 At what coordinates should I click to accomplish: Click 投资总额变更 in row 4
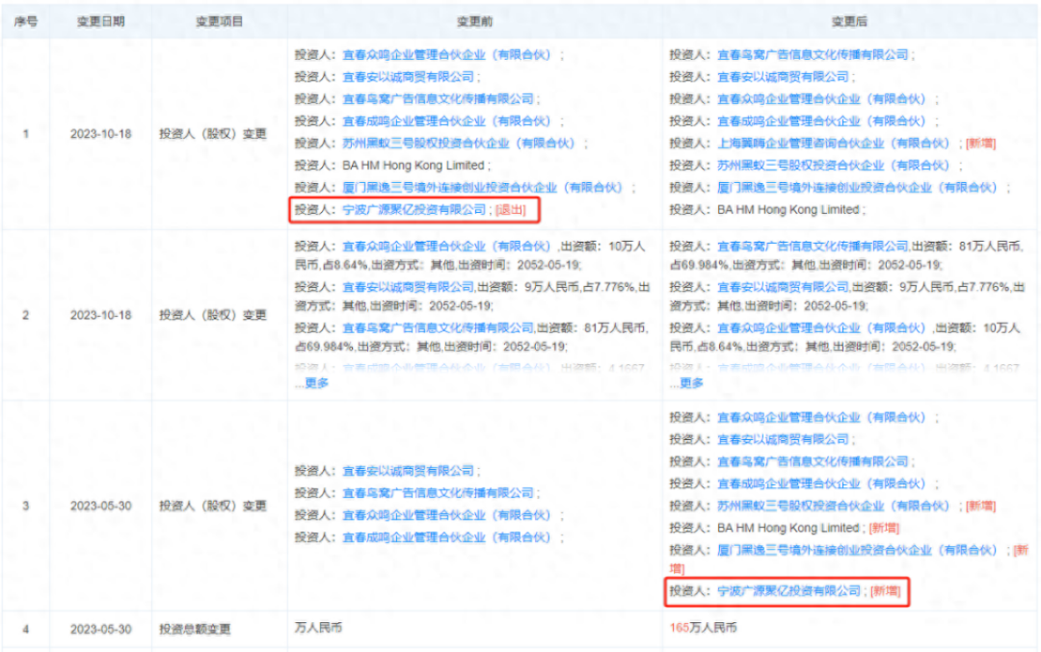click(195, 629)
